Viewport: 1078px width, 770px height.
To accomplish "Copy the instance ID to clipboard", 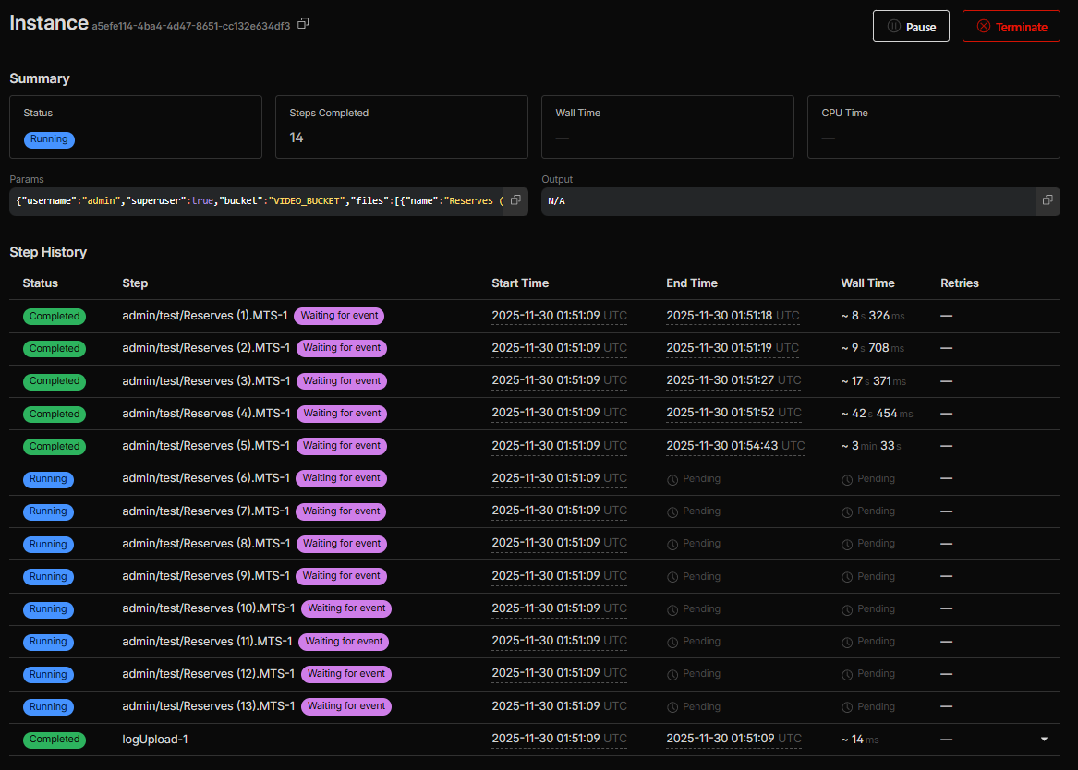I will coord(303,24).
